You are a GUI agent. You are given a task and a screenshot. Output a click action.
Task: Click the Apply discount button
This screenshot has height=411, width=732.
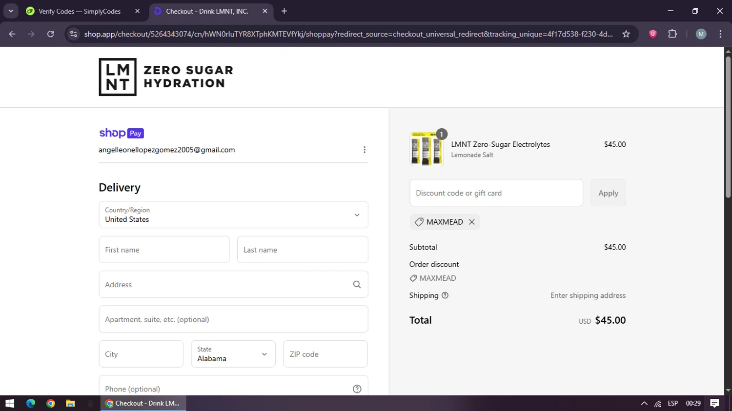tap(608, 193)
